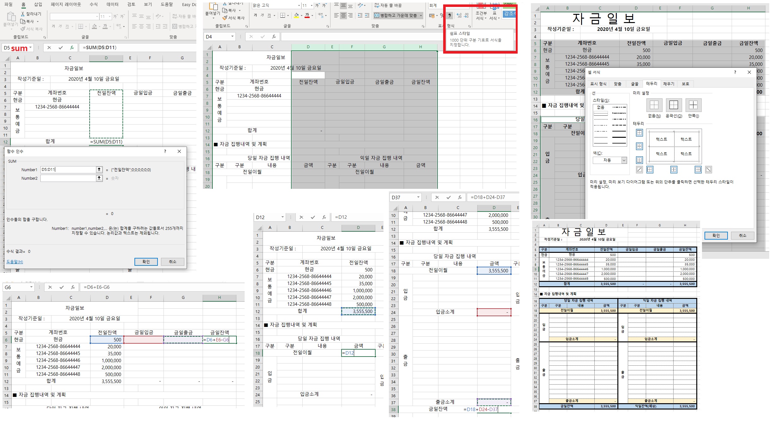Select the 윤곽선 outline border preset
The image size is (779, 430).
click(x=674, y=105)
